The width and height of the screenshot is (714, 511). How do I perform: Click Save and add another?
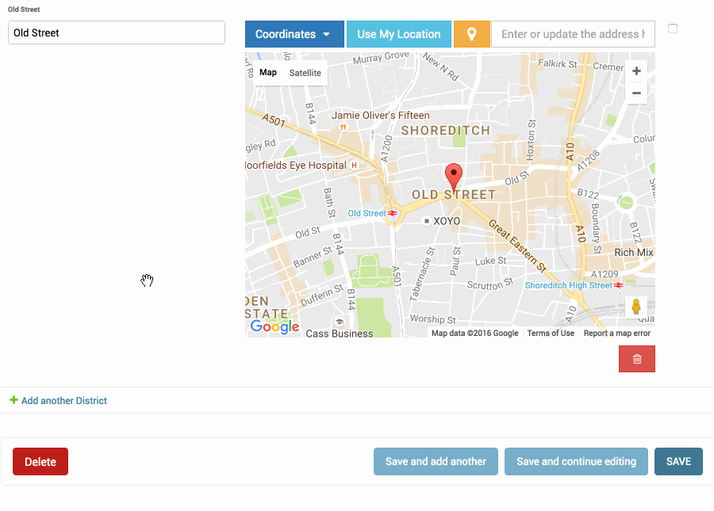436,461
